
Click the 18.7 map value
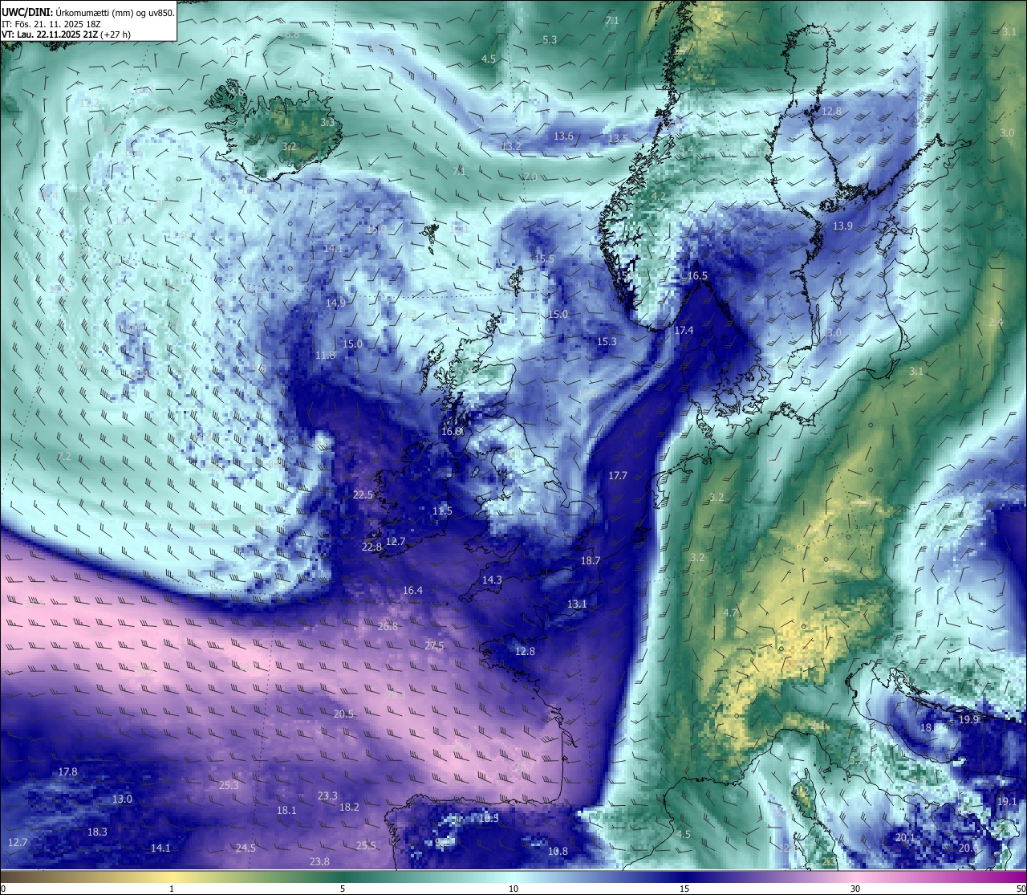pos(590,561)
